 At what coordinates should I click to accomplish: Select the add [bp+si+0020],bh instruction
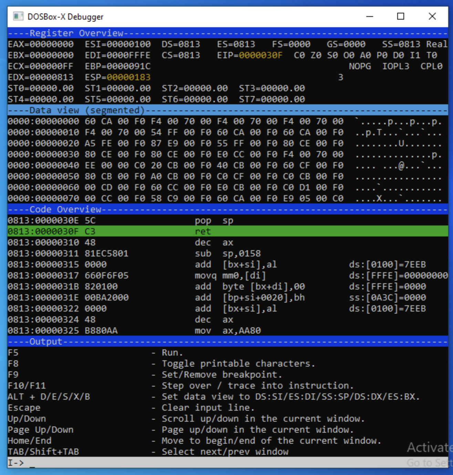pos(228,297)
